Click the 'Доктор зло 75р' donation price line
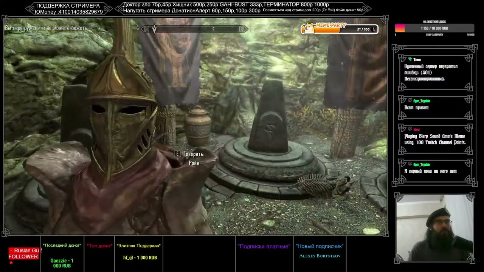 click(226, 5)
